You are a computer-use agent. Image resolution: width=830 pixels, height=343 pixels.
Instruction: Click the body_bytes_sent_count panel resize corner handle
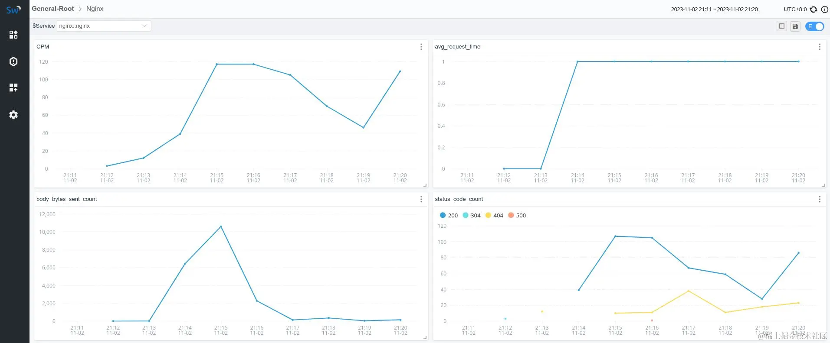(425, 337)
